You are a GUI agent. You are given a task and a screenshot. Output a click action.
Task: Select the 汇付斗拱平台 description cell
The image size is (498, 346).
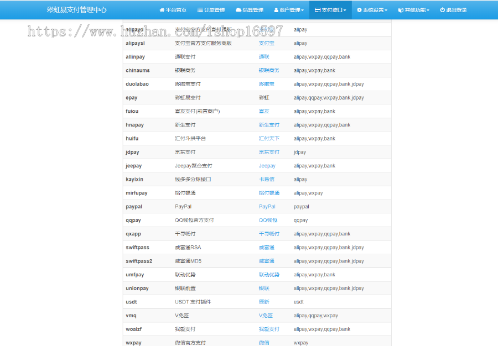pyautogui.click(x=190, y=139)
